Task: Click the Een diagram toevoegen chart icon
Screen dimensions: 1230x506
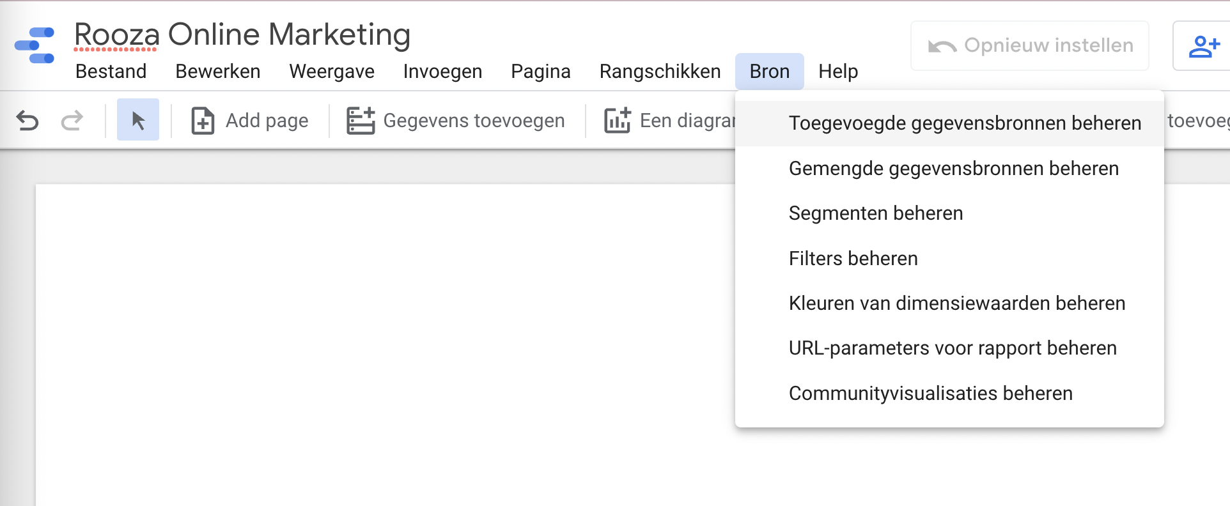Action: pos(618,120)
